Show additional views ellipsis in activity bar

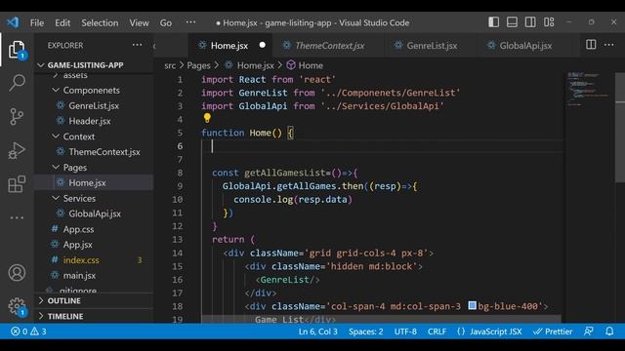[17, 217]
